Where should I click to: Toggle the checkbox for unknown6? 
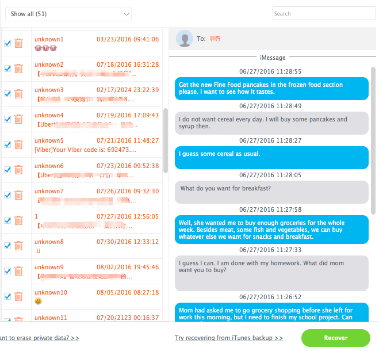pyautogui.click(x=7, y=170)
